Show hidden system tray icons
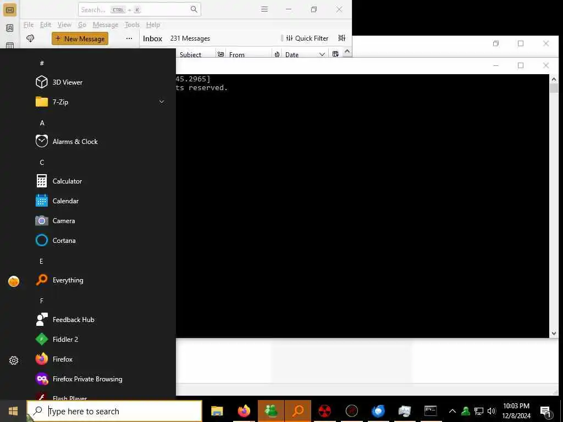Screen dimensions: 563x422 pyautogui.click(x=452, y=411)
